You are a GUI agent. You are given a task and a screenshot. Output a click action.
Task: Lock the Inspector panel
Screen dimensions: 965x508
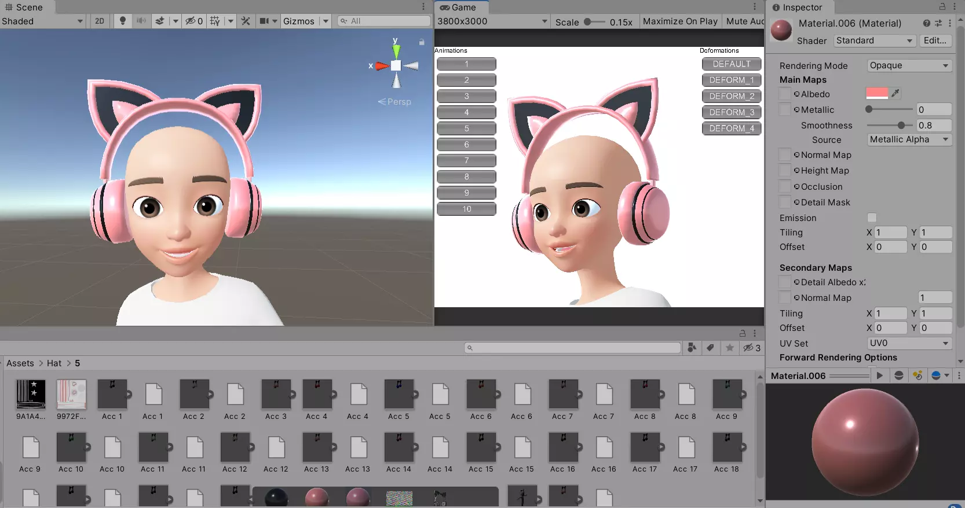pyautogui.click(x=942, y=7)
